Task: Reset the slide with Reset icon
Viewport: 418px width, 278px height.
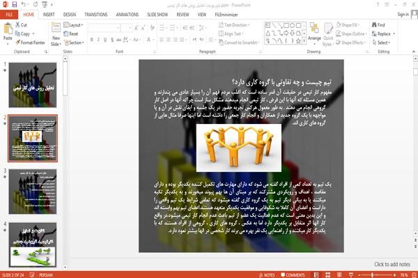Action: (66, 33)
